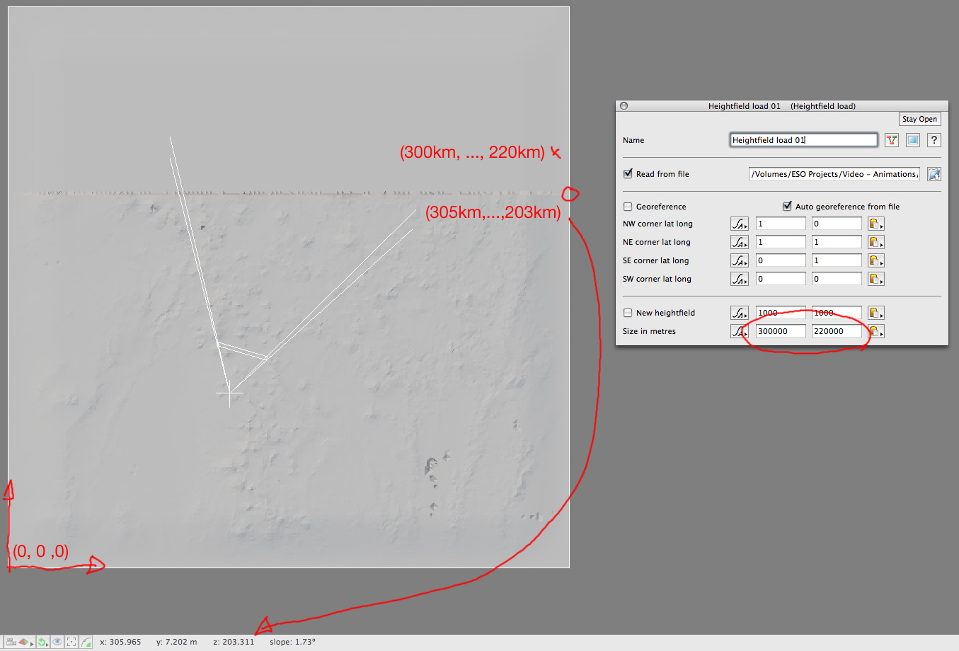
Task: Click the frame selection icon in toolbar
Action: (71, 642)
